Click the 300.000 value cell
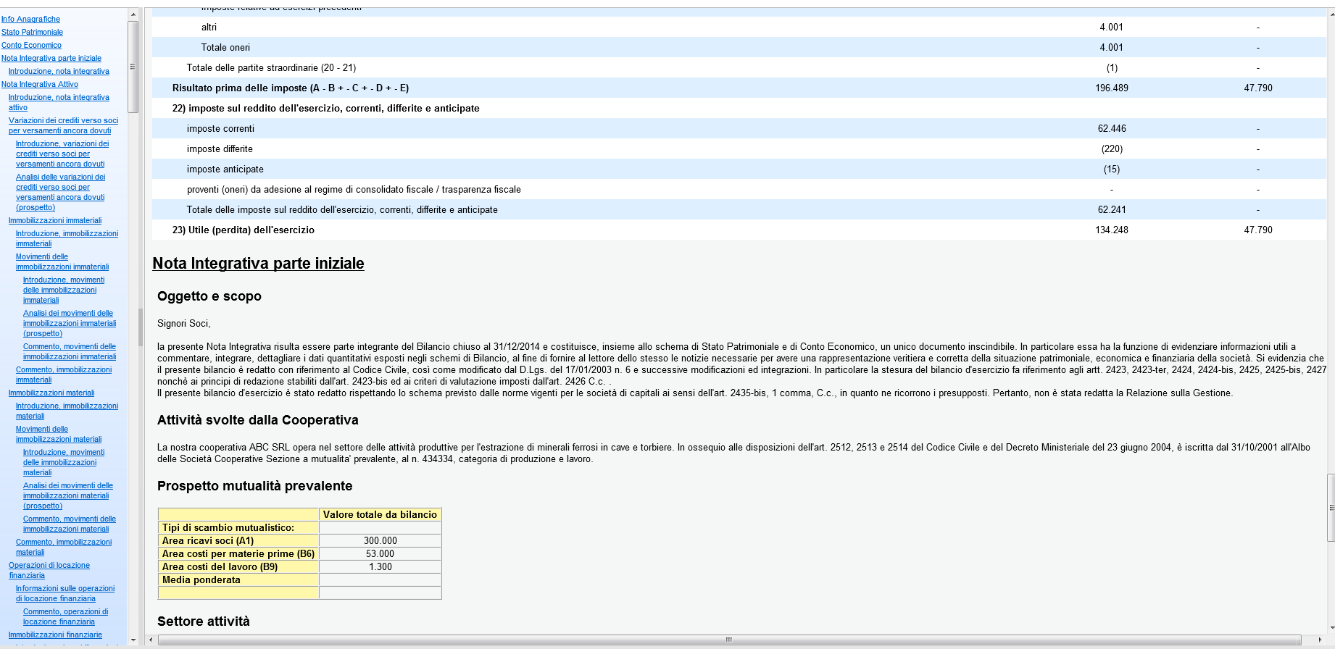Screen dimensions: 1335x649 [x=380, y=540]
